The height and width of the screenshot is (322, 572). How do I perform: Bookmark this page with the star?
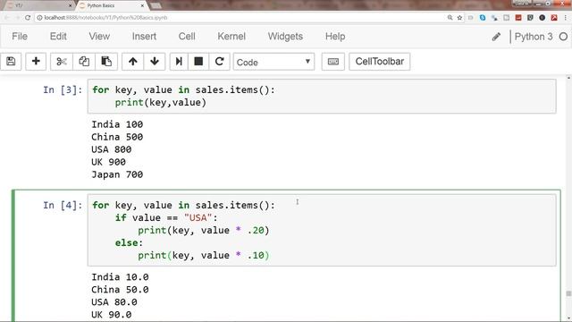[459, 18]
